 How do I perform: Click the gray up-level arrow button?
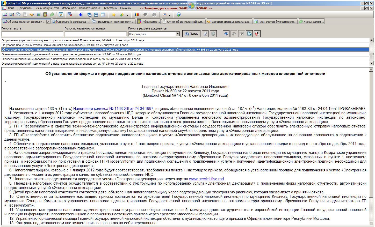click(242, 34)
